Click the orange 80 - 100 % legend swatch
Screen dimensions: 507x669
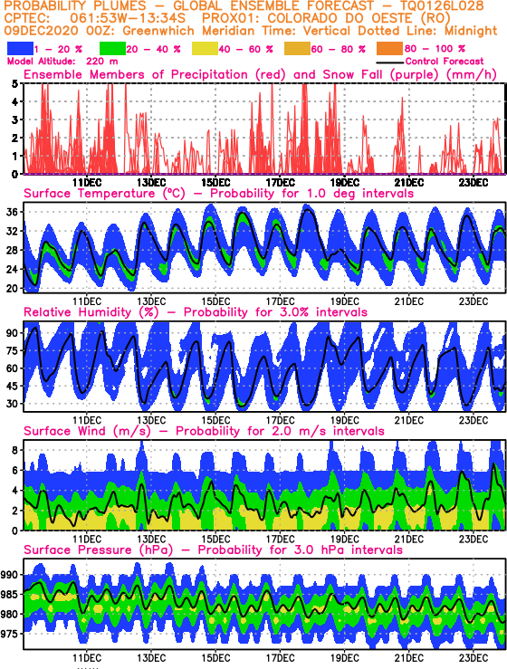pyautogui.click(x=389, y=49)
